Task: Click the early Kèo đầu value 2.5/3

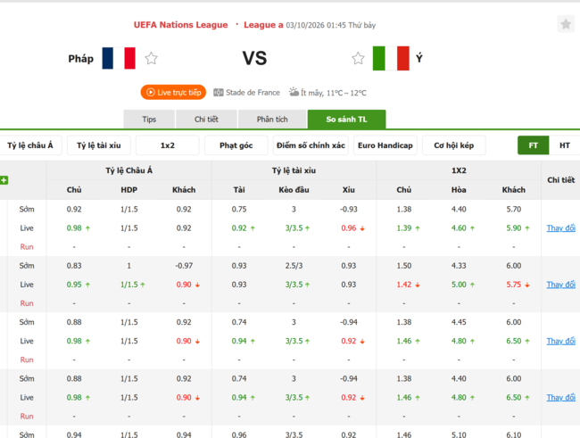Action: tap(294, 266)
